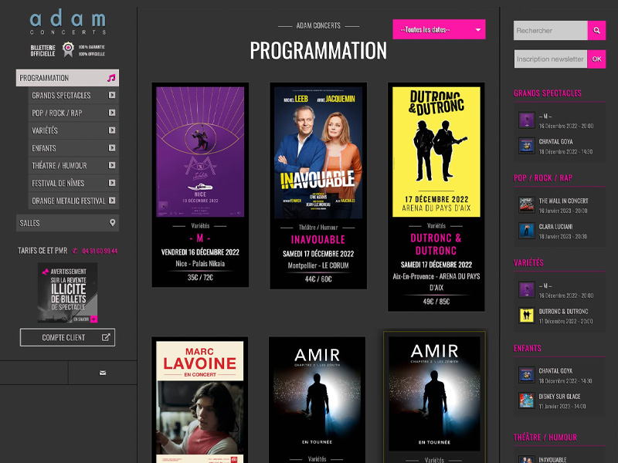
Task: Open the Inavouable event title link
Action: tap(317, 240)
